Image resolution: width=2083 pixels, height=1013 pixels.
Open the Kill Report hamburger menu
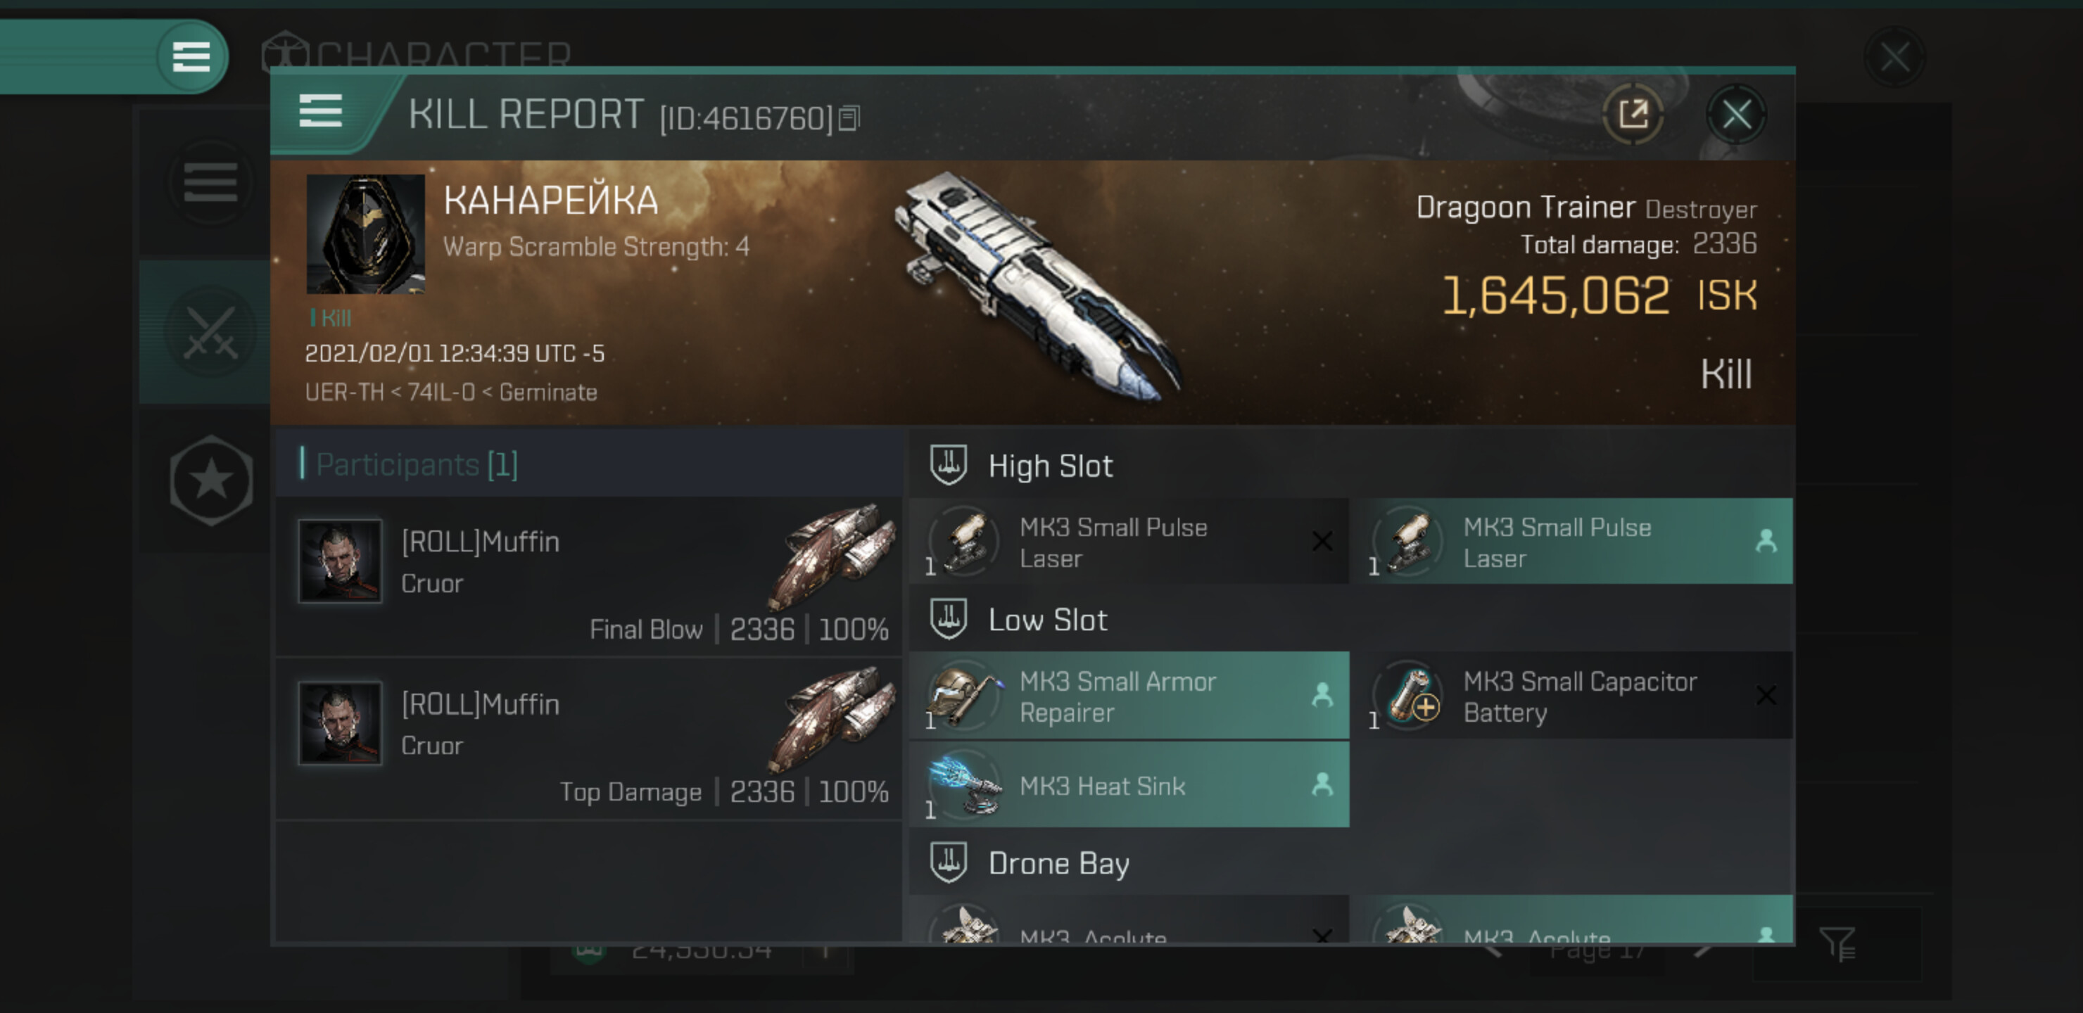[321, 110]
